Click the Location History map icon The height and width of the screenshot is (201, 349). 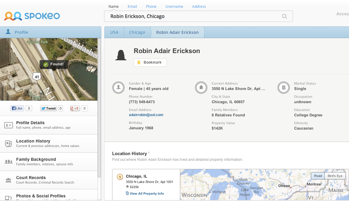(8, 143)
